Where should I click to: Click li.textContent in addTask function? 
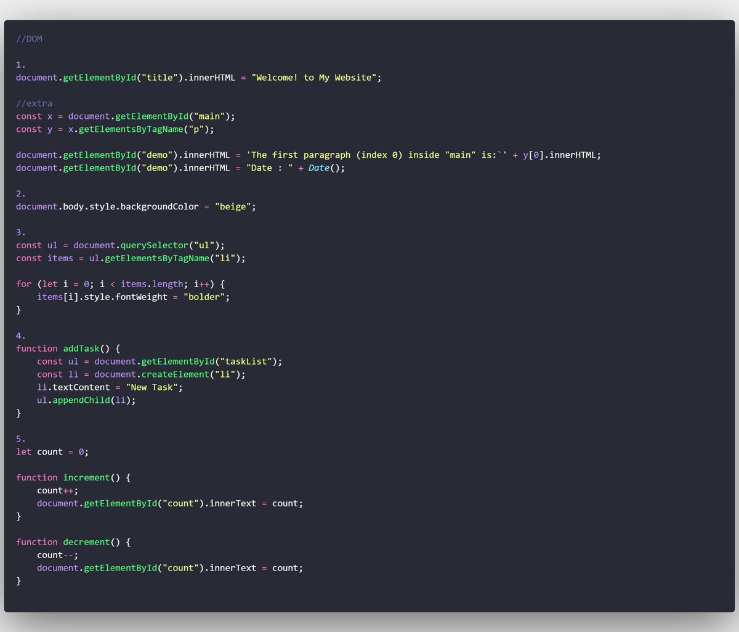point(73,387)
